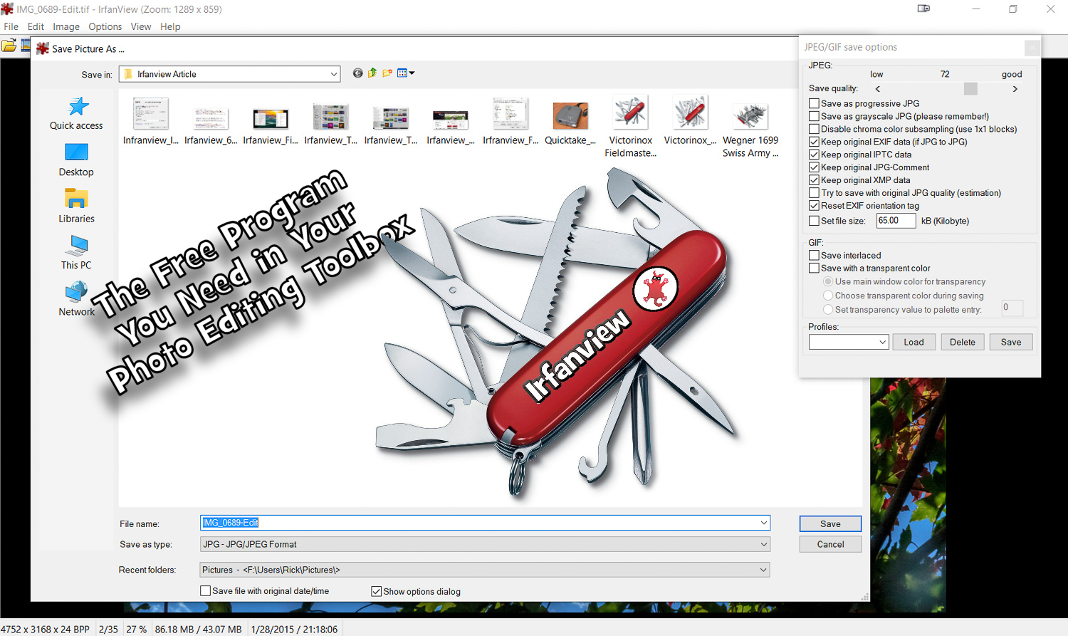Enable Try to save with original JPG quality
The height and width of the screenshot is (636, 1068).
814,193
